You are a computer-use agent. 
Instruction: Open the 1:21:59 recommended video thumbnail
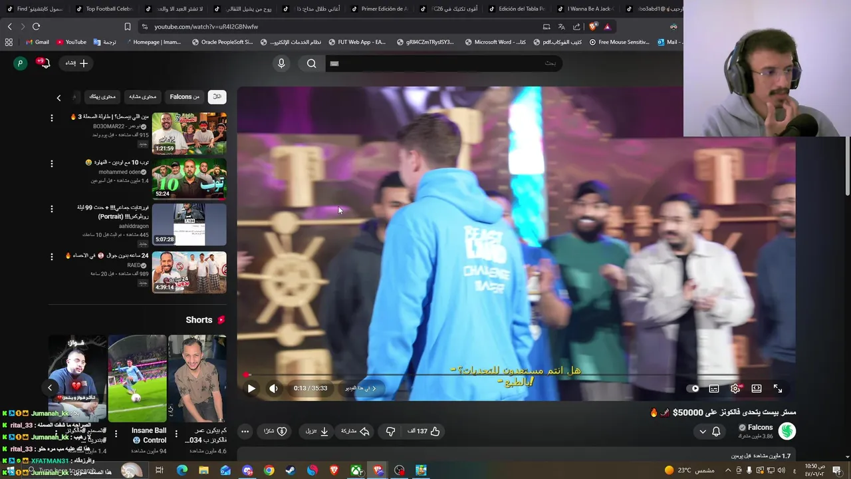click(x=189, y=133)
